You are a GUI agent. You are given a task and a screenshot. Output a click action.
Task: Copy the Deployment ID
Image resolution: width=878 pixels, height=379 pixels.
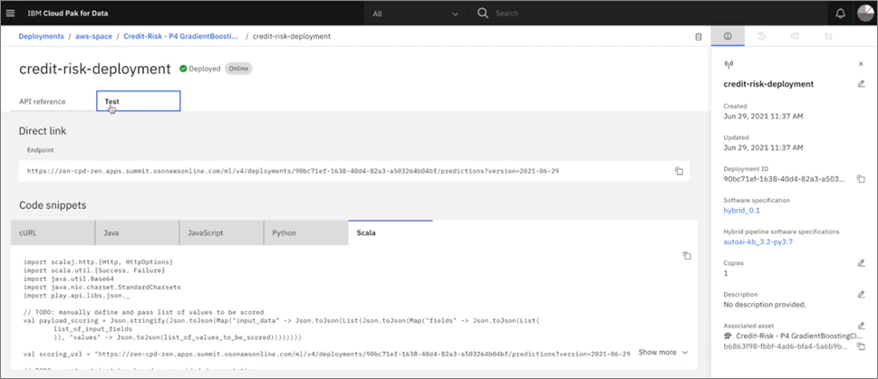861,179
